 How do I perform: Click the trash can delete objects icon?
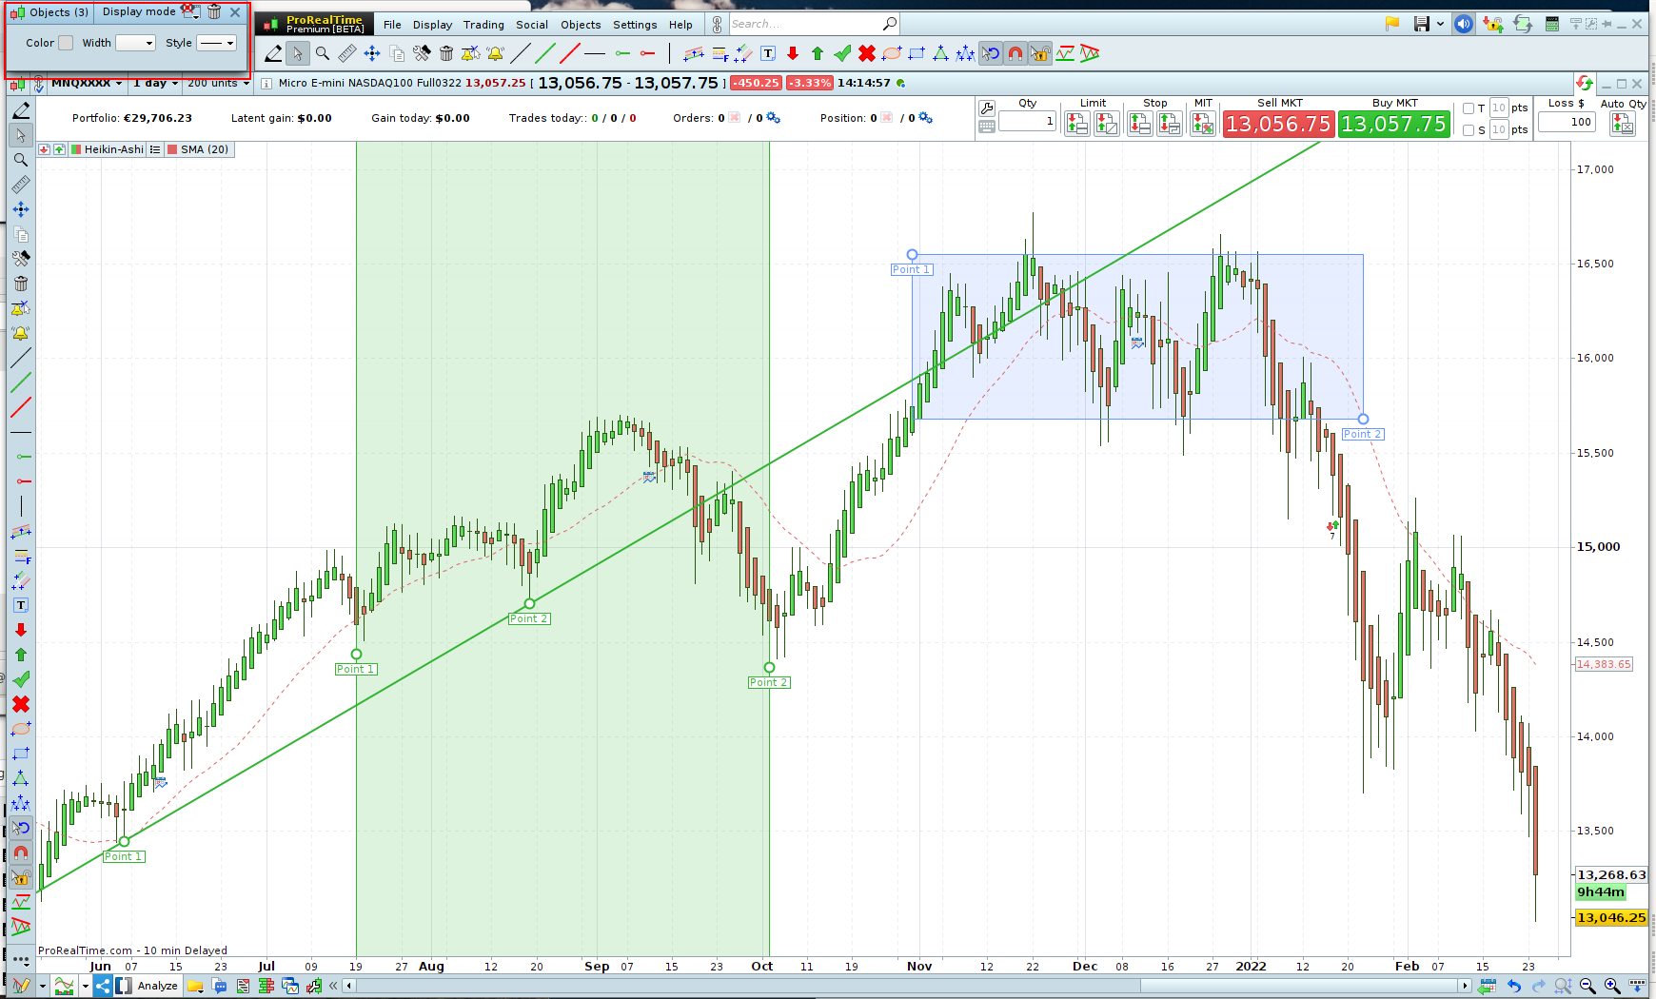click(446, 53)
